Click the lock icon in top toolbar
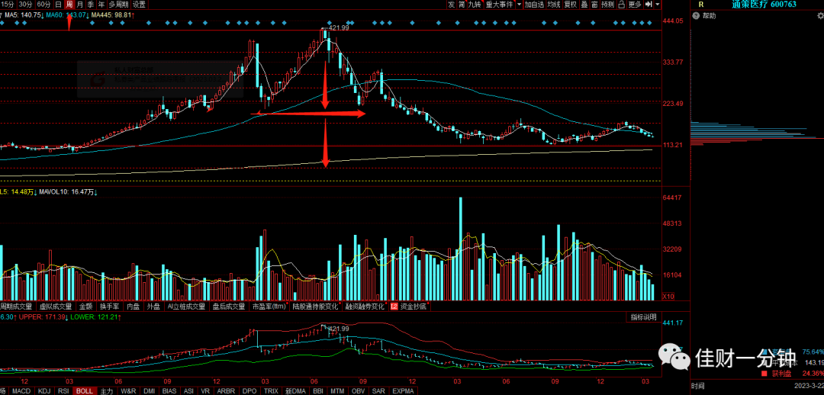This screenshot has height=395, width=824. pos(622,5)
